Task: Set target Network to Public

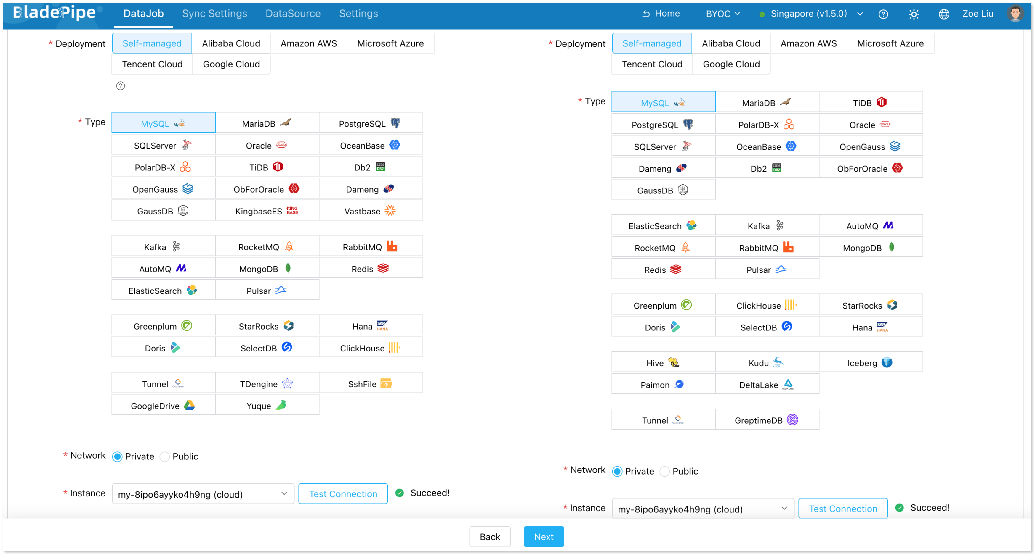Action: pos(665,471)
